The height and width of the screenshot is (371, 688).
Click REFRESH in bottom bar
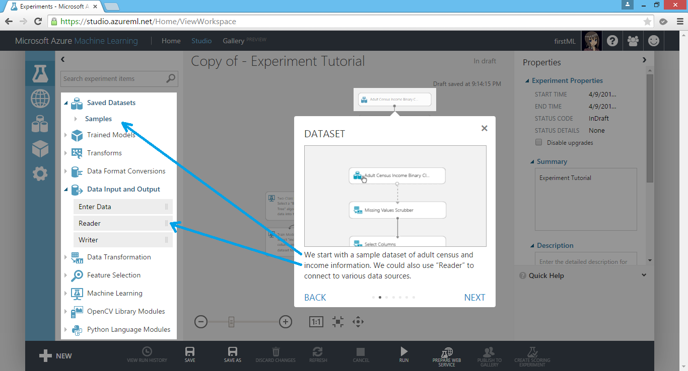point(318,355)
